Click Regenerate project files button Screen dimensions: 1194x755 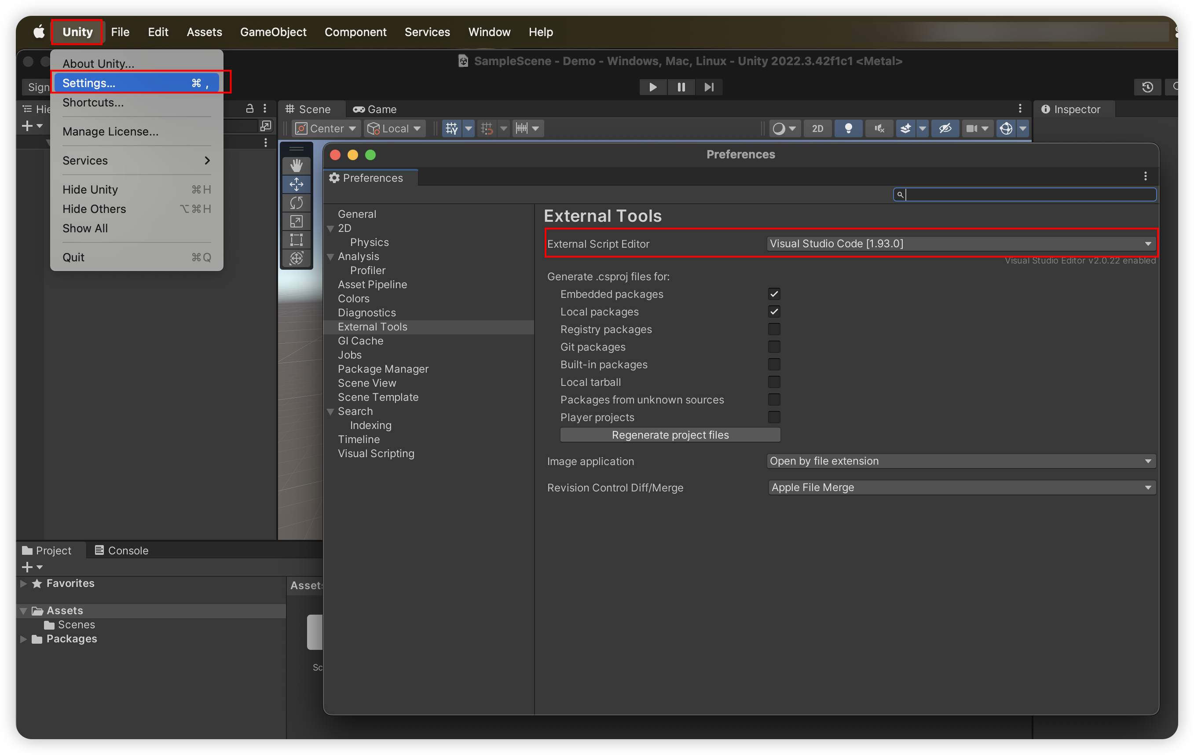(x=670, y=435)
